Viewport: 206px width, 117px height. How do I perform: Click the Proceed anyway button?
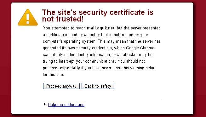point(61,86)
